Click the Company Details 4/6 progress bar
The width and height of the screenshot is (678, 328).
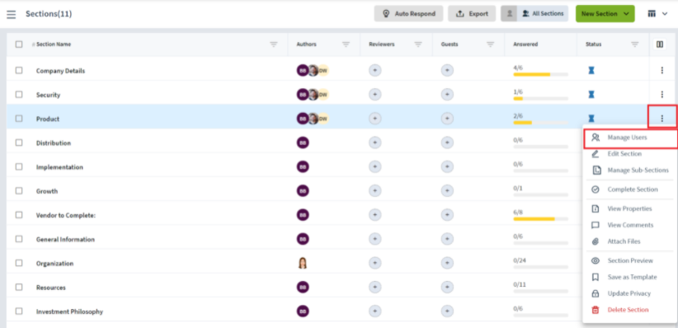540,75
